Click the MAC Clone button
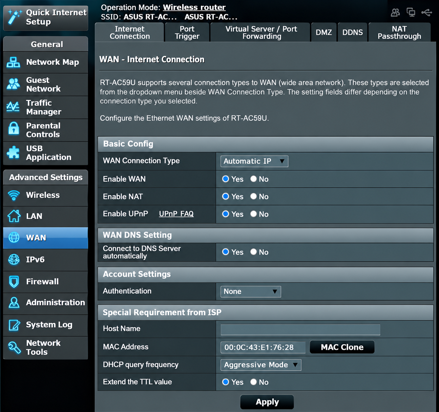 point(342,347)
